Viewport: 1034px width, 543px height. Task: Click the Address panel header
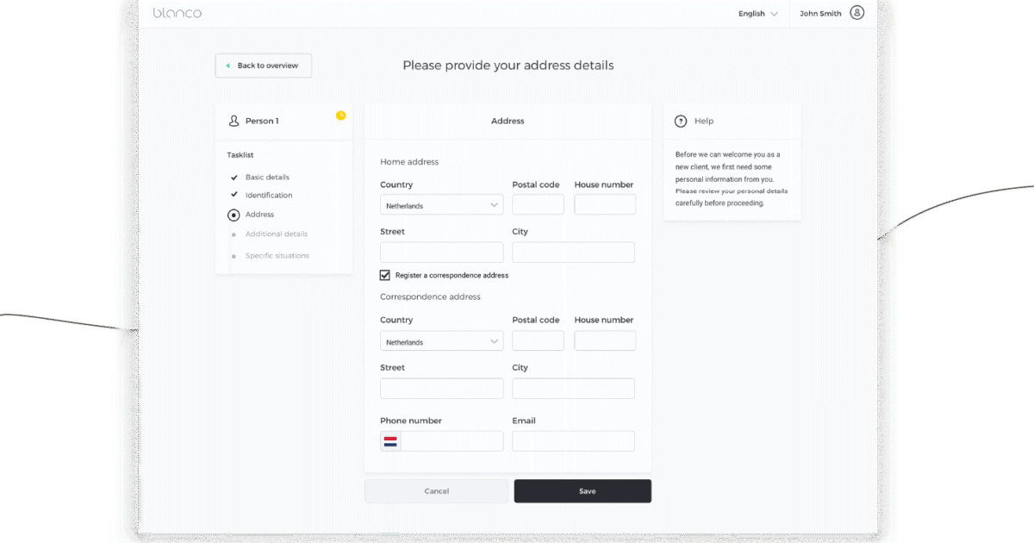click(x=508, y=121)
